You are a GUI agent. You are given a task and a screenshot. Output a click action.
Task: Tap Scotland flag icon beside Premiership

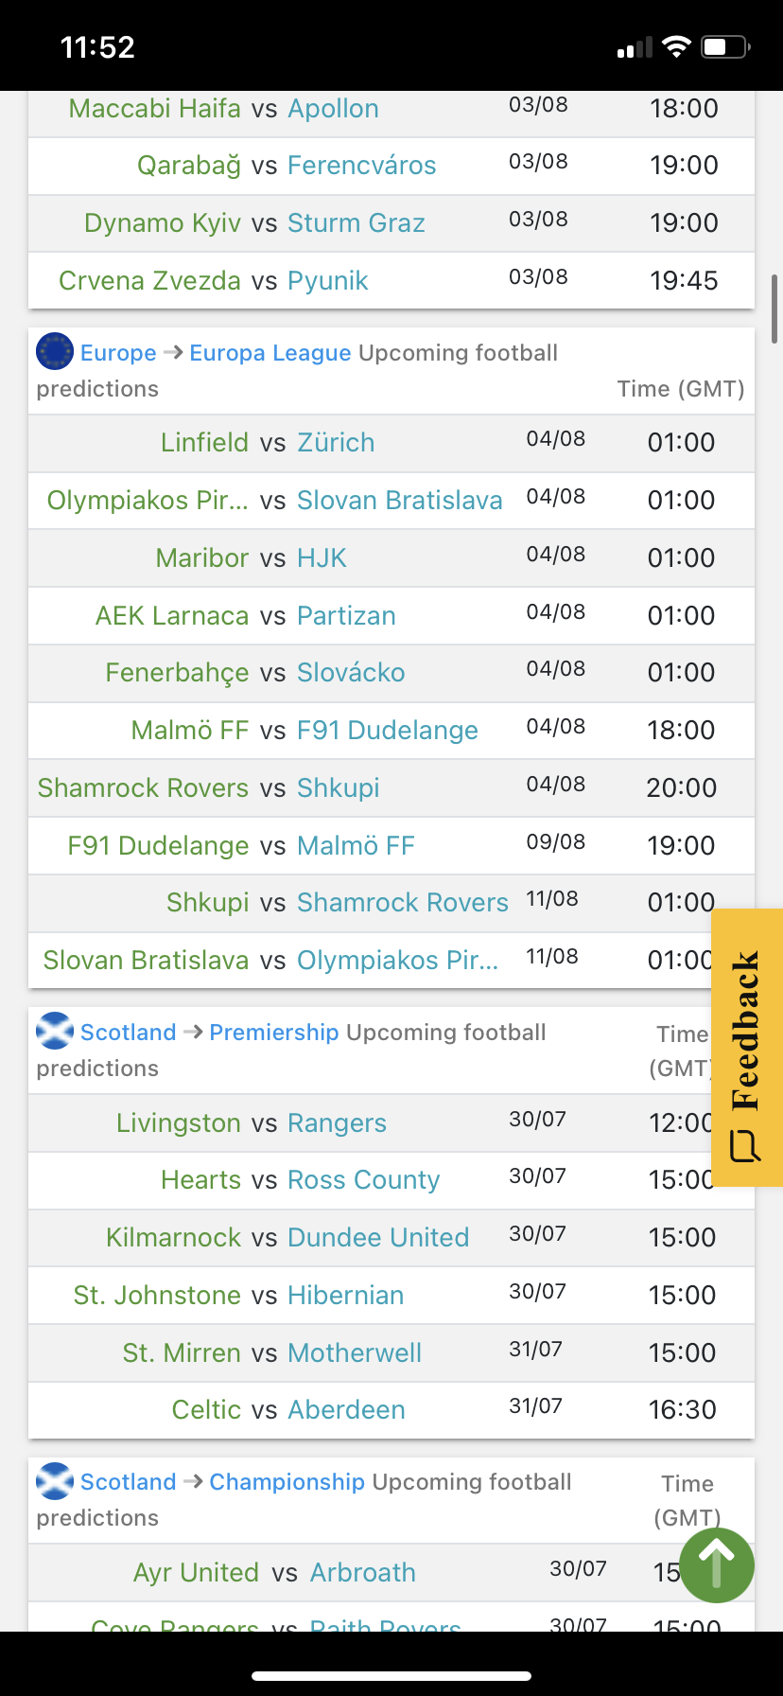[x=55, y=1032]
